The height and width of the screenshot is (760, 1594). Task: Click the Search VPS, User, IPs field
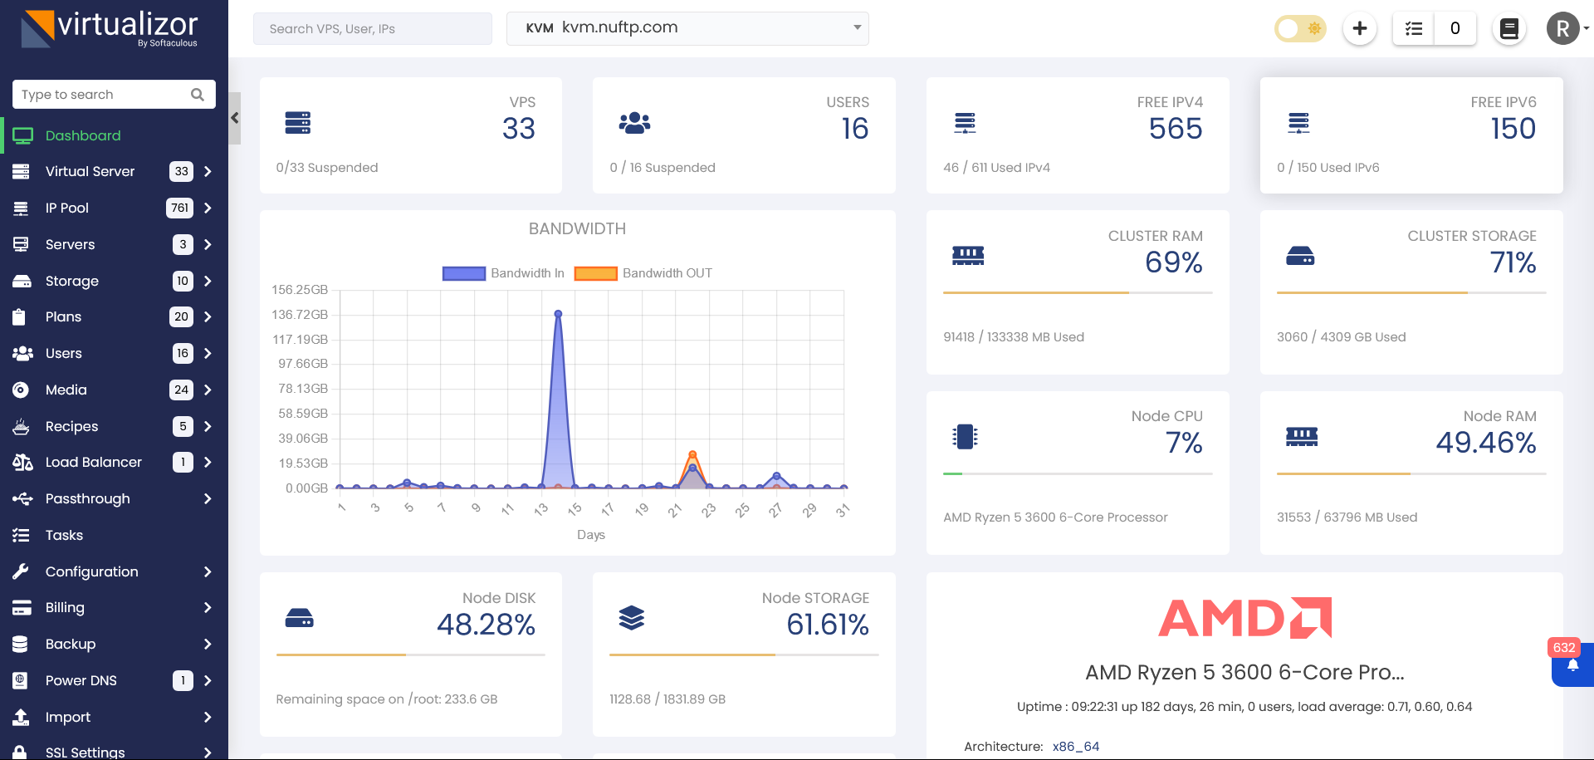372,29
